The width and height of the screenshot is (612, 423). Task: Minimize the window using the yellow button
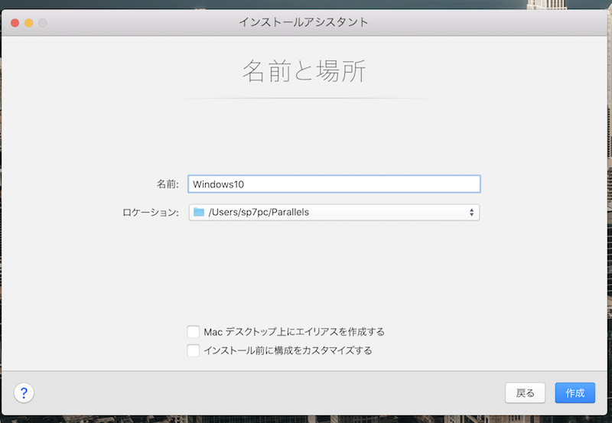pos(29,22)
